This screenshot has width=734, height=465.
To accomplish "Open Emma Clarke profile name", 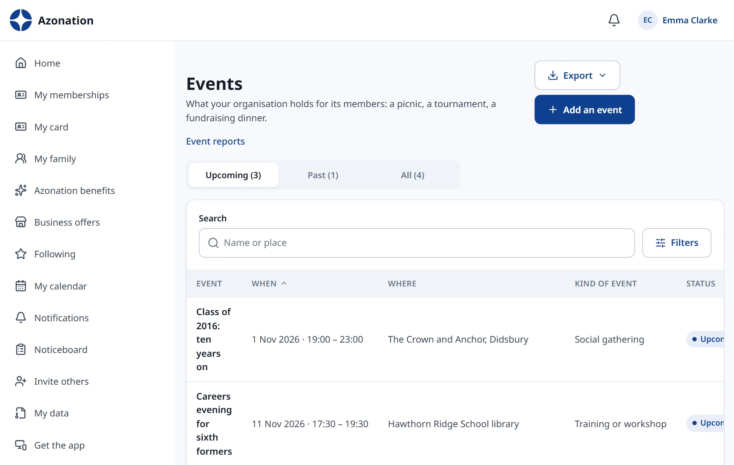I will tap(690, 20).
